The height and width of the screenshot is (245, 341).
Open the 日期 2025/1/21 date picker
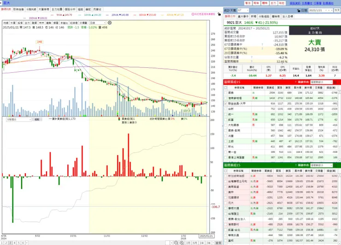321,11
